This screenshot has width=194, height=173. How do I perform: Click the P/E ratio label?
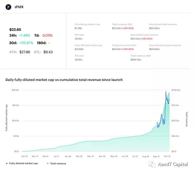point(79,56)
